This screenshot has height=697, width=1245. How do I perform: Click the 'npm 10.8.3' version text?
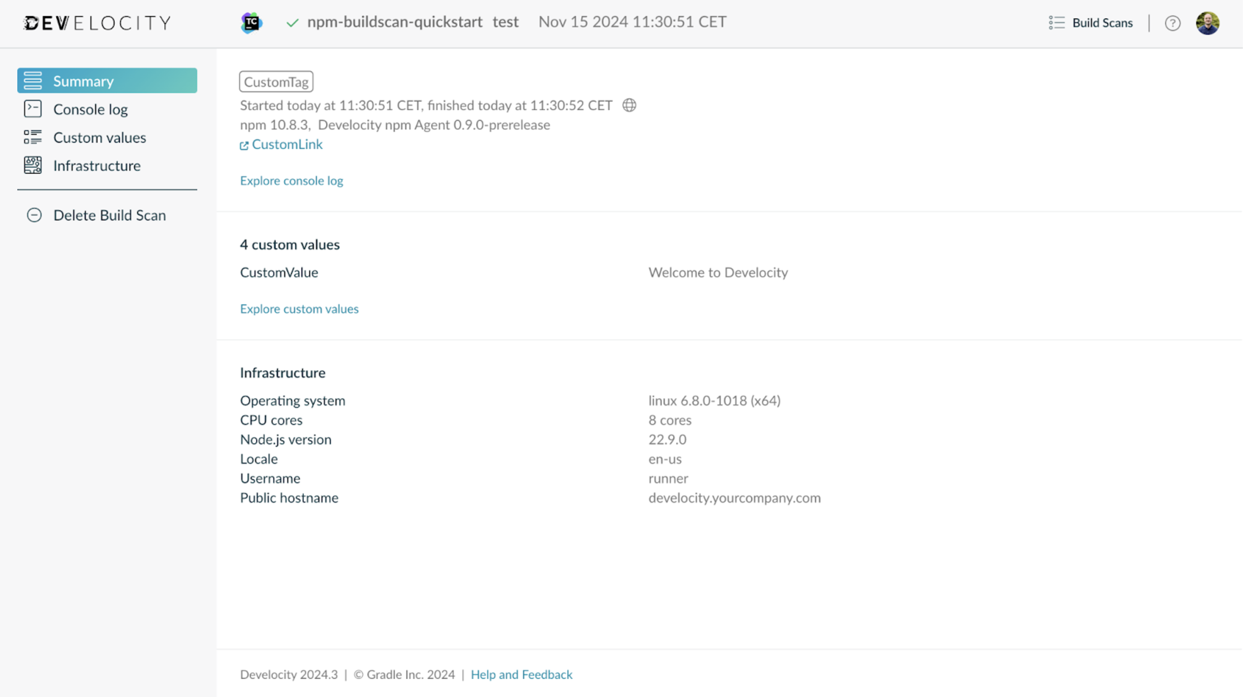tap(274, 125)
